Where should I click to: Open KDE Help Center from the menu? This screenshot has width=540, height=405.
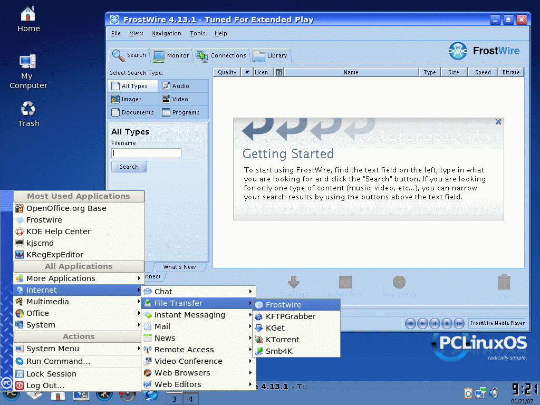point(79,232)
